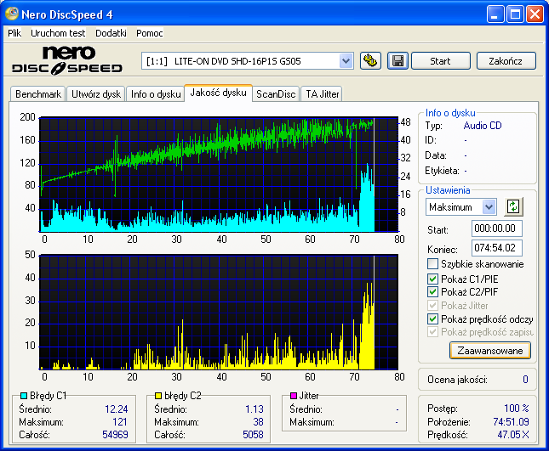Click the Prędkość value 47.05 X
The image size is (549, 451).
[513, 435]
